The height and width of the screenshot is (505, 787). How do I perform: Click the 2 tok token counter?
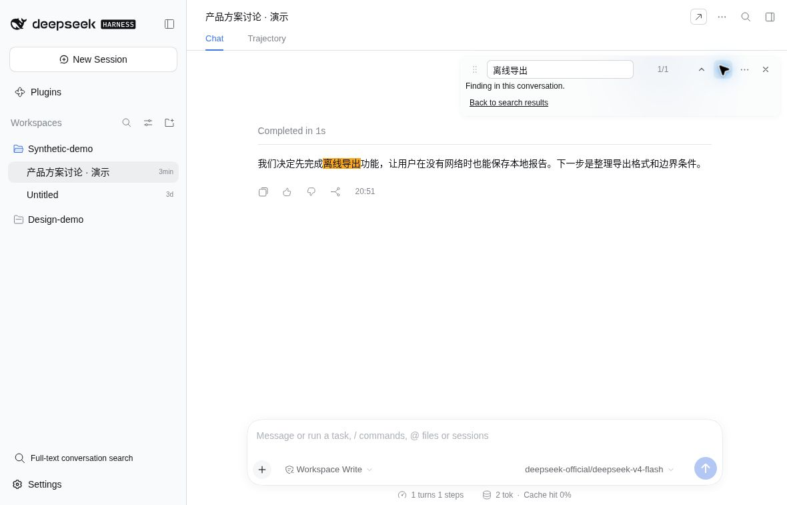pyautogui.click(x=498, y=495)
